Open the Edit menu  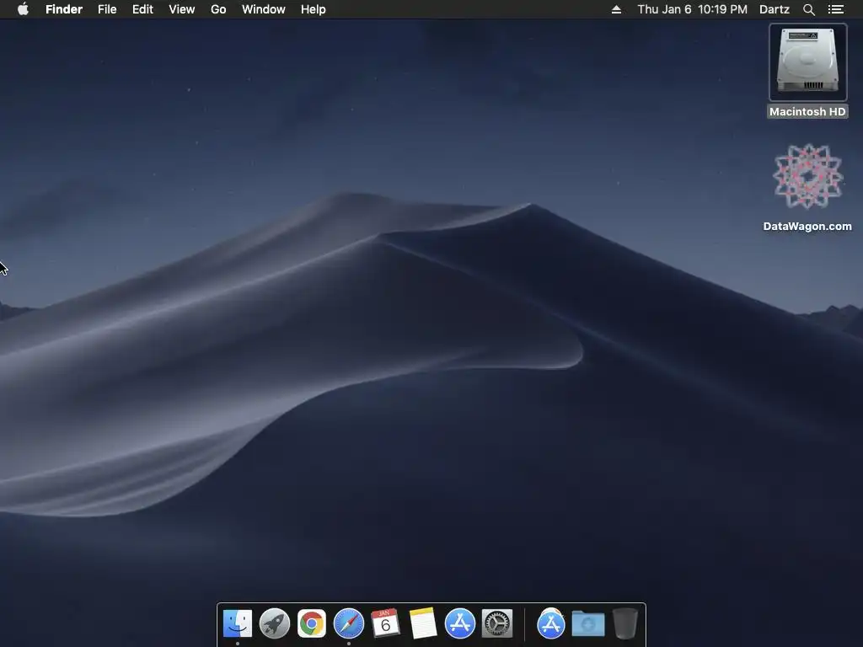coord(142,9)
